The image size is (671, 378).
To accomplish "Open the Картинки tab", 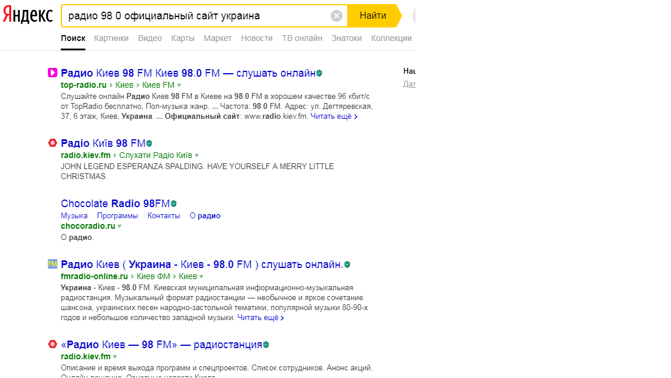I will coord(111,38).
